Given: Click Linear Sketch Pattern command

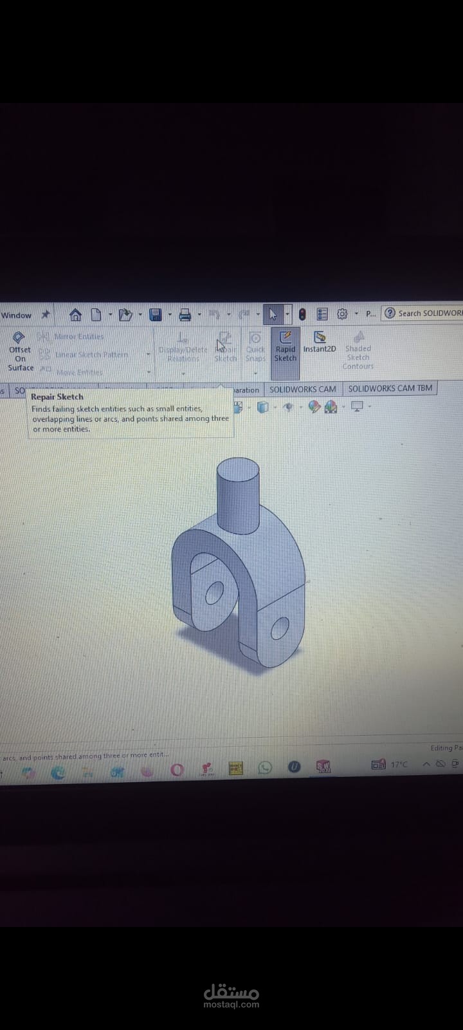Looking at the screenshot, I should [x=84, y=355].
